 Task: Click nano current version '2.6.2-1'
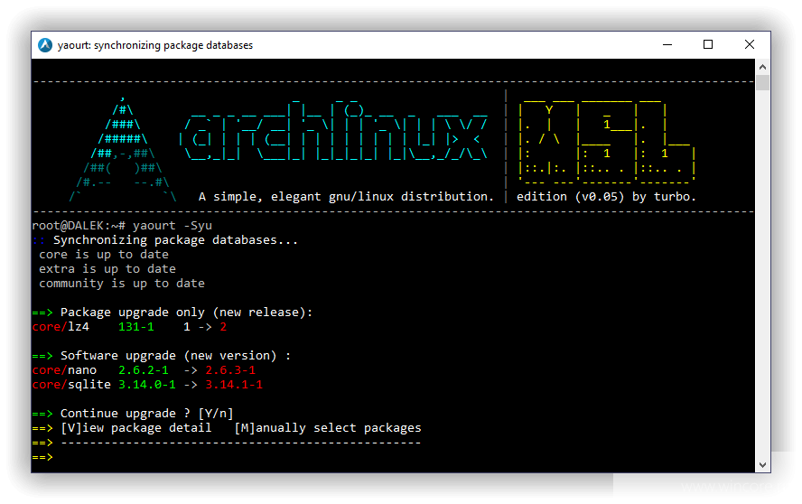coord(144,370)
